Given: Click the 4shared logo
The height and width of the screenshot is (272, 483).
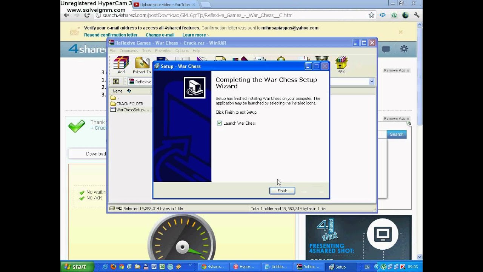Looking at the screenshot, I should [88, 49].
